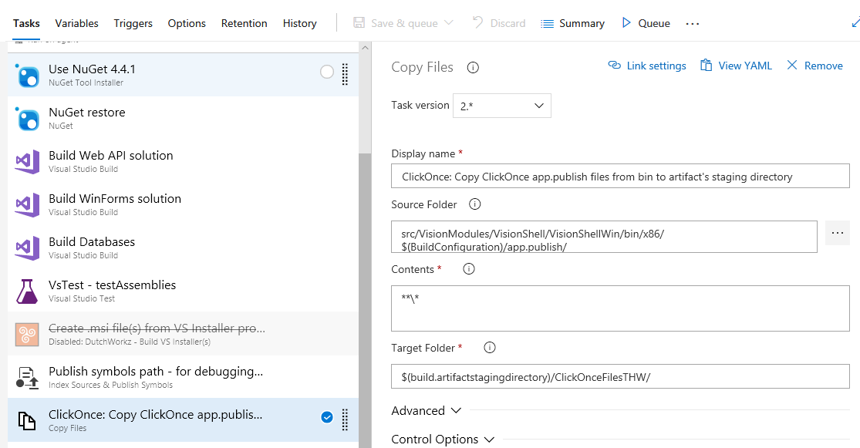This screenshot has height=448, width=860.
Task: Expand the Advanced section
Action: (426, 411)
